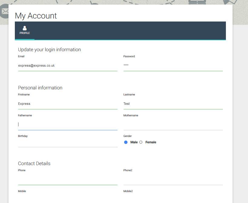Click the Birthday label
This screenshot has height=203, width=248.
[x=23, y=136]
